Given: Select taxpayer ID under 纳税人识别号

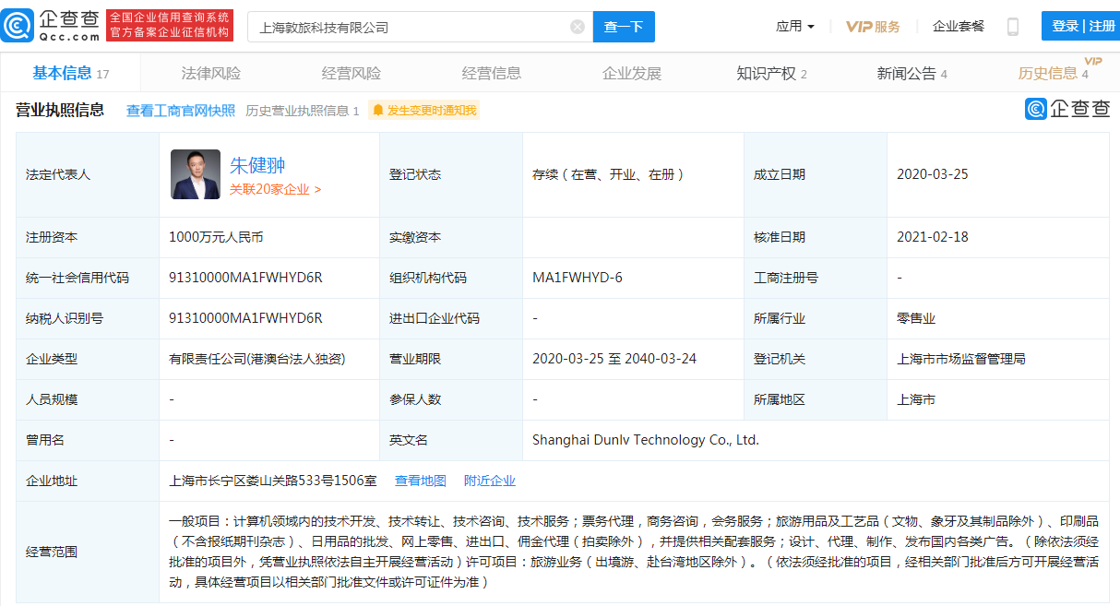Looking at the screenshot, I should [x=245, y=318].
